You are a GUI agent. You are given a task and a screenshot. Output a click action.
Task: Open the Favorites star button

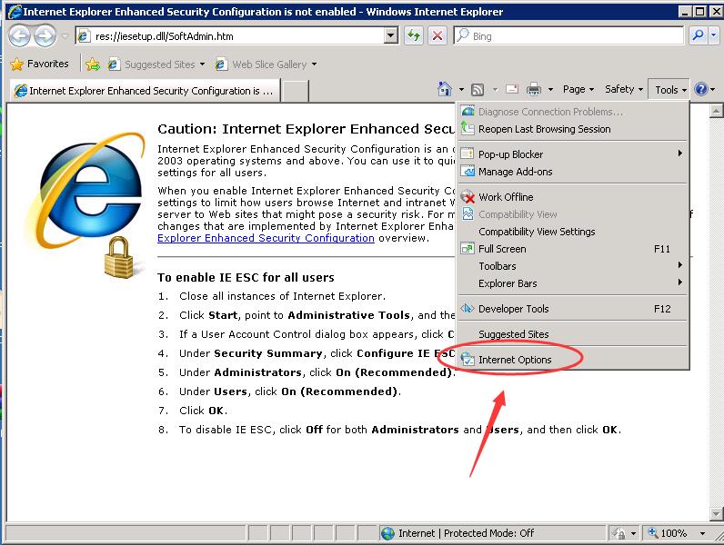40,64
